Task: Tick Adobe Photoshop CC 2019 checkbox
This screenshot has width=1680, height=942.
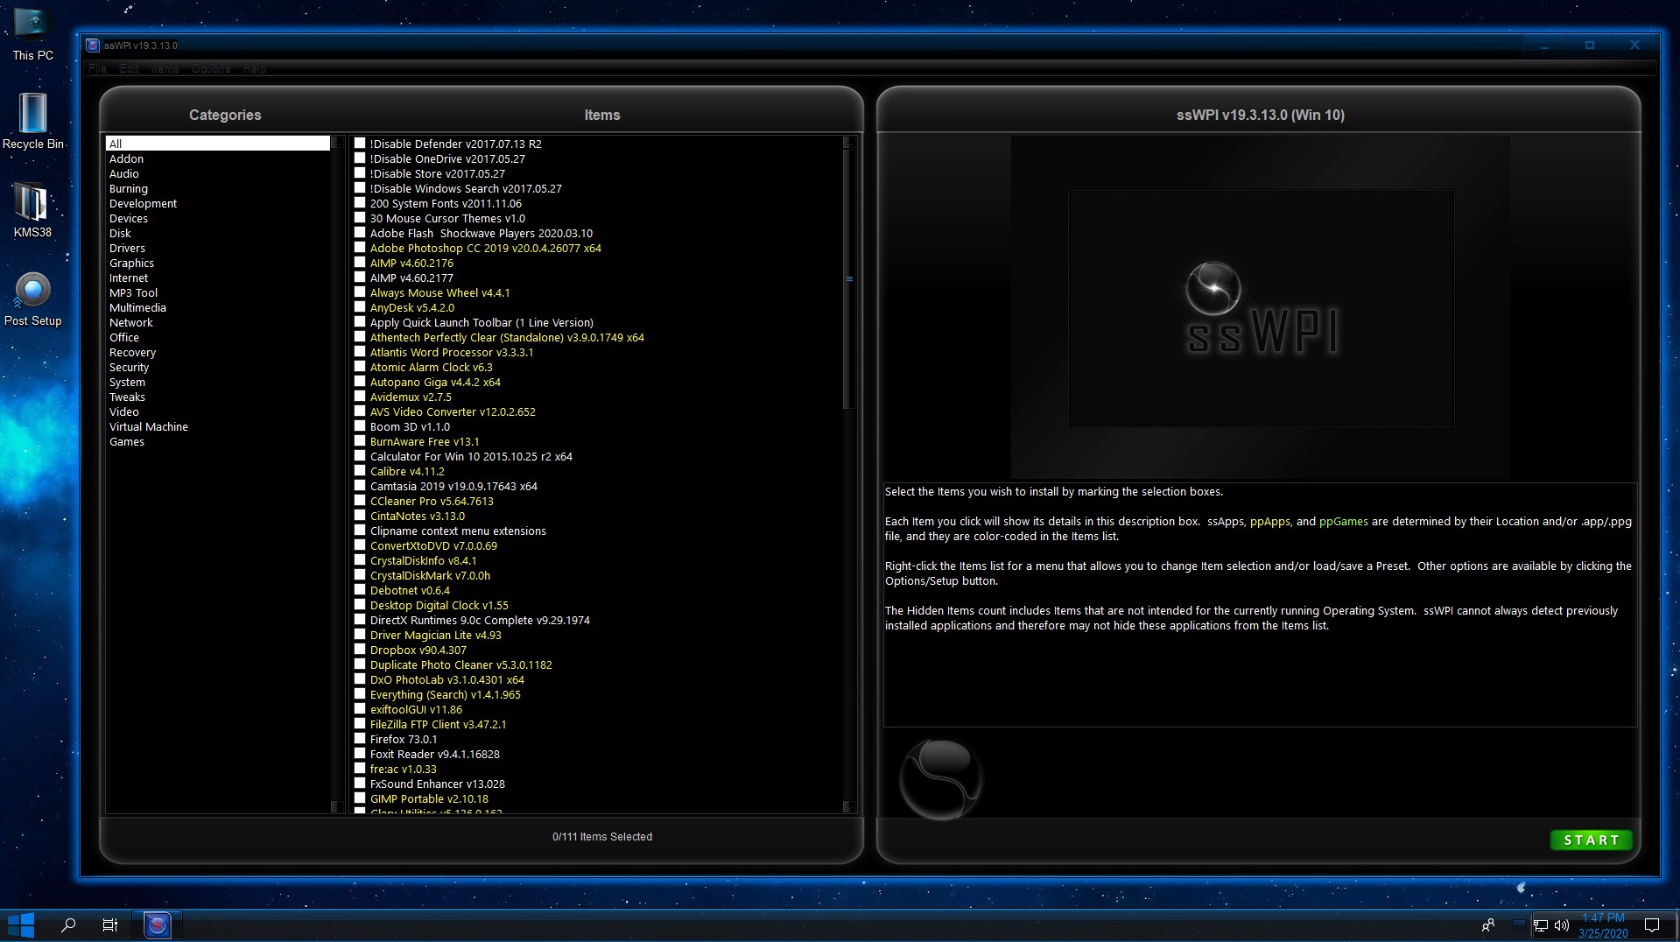Action: [360, 248]
